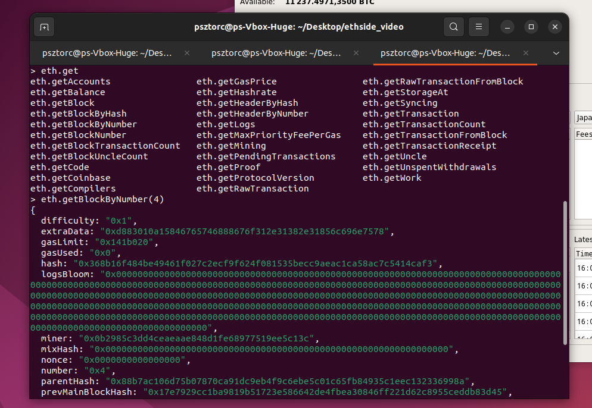This screenshot has width=592, height=408.
Task: Expand the tab list chevron
Action: [556, 53]
